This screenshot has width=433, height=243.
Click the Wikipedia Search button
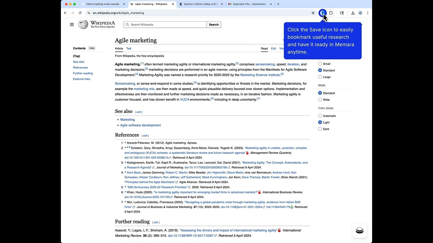(214, 25)
